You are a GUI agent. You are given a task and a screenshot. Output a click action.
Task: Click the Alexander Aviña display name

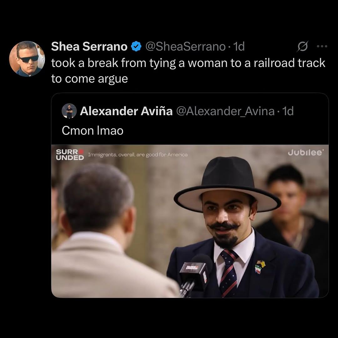[x=126, y=111]
